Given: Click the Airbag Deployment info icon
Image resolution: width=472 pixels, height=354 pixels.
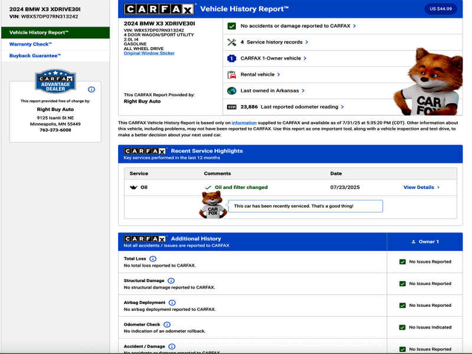Looking at the screenshot, I should tap(172, 303).
